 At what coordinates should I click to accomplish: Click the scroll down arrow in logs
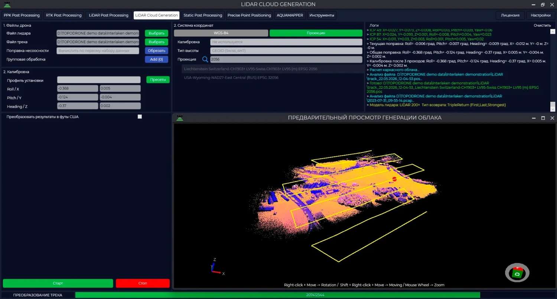pos(553,109)
